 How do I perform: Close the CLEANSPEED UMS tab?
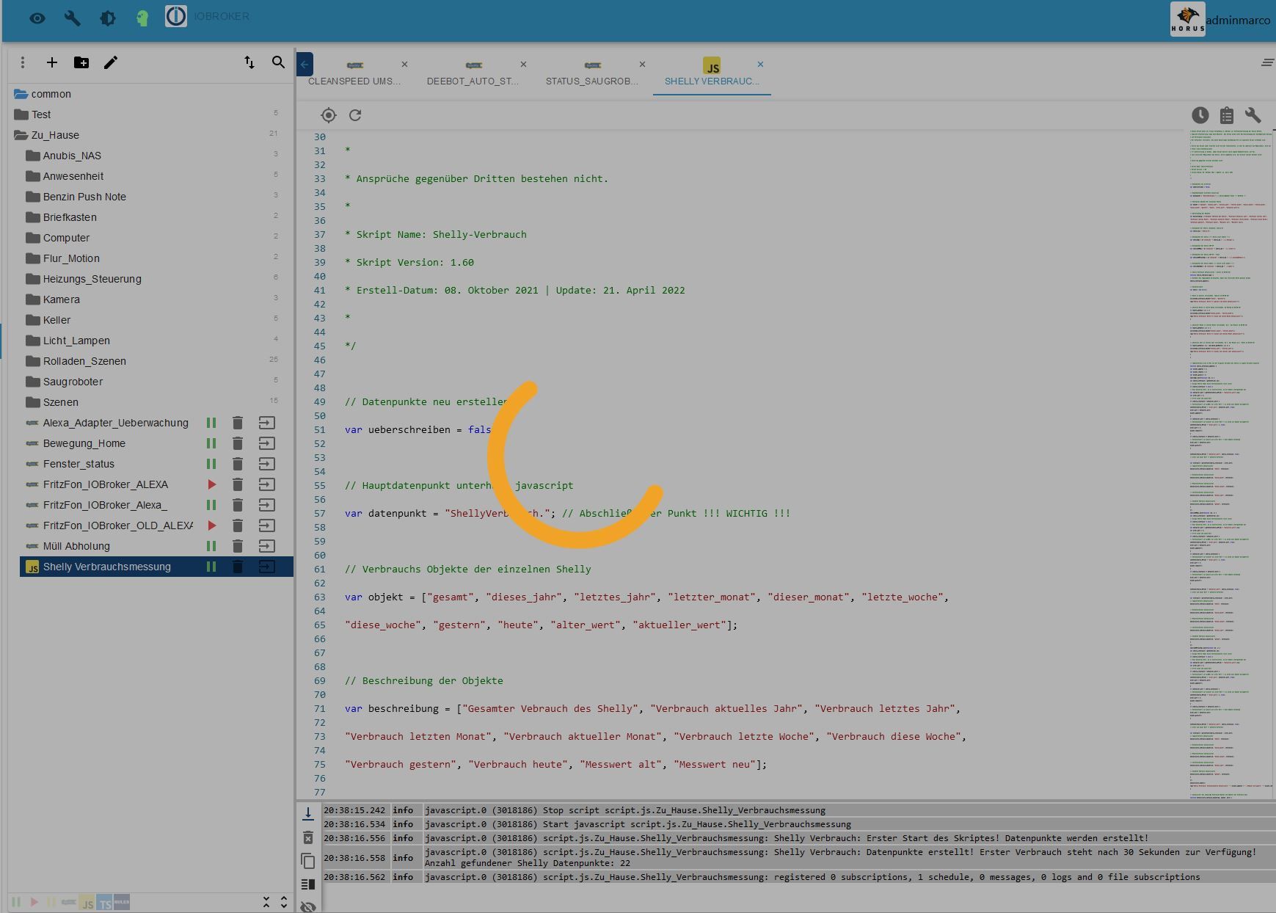[x=404, y=65]
